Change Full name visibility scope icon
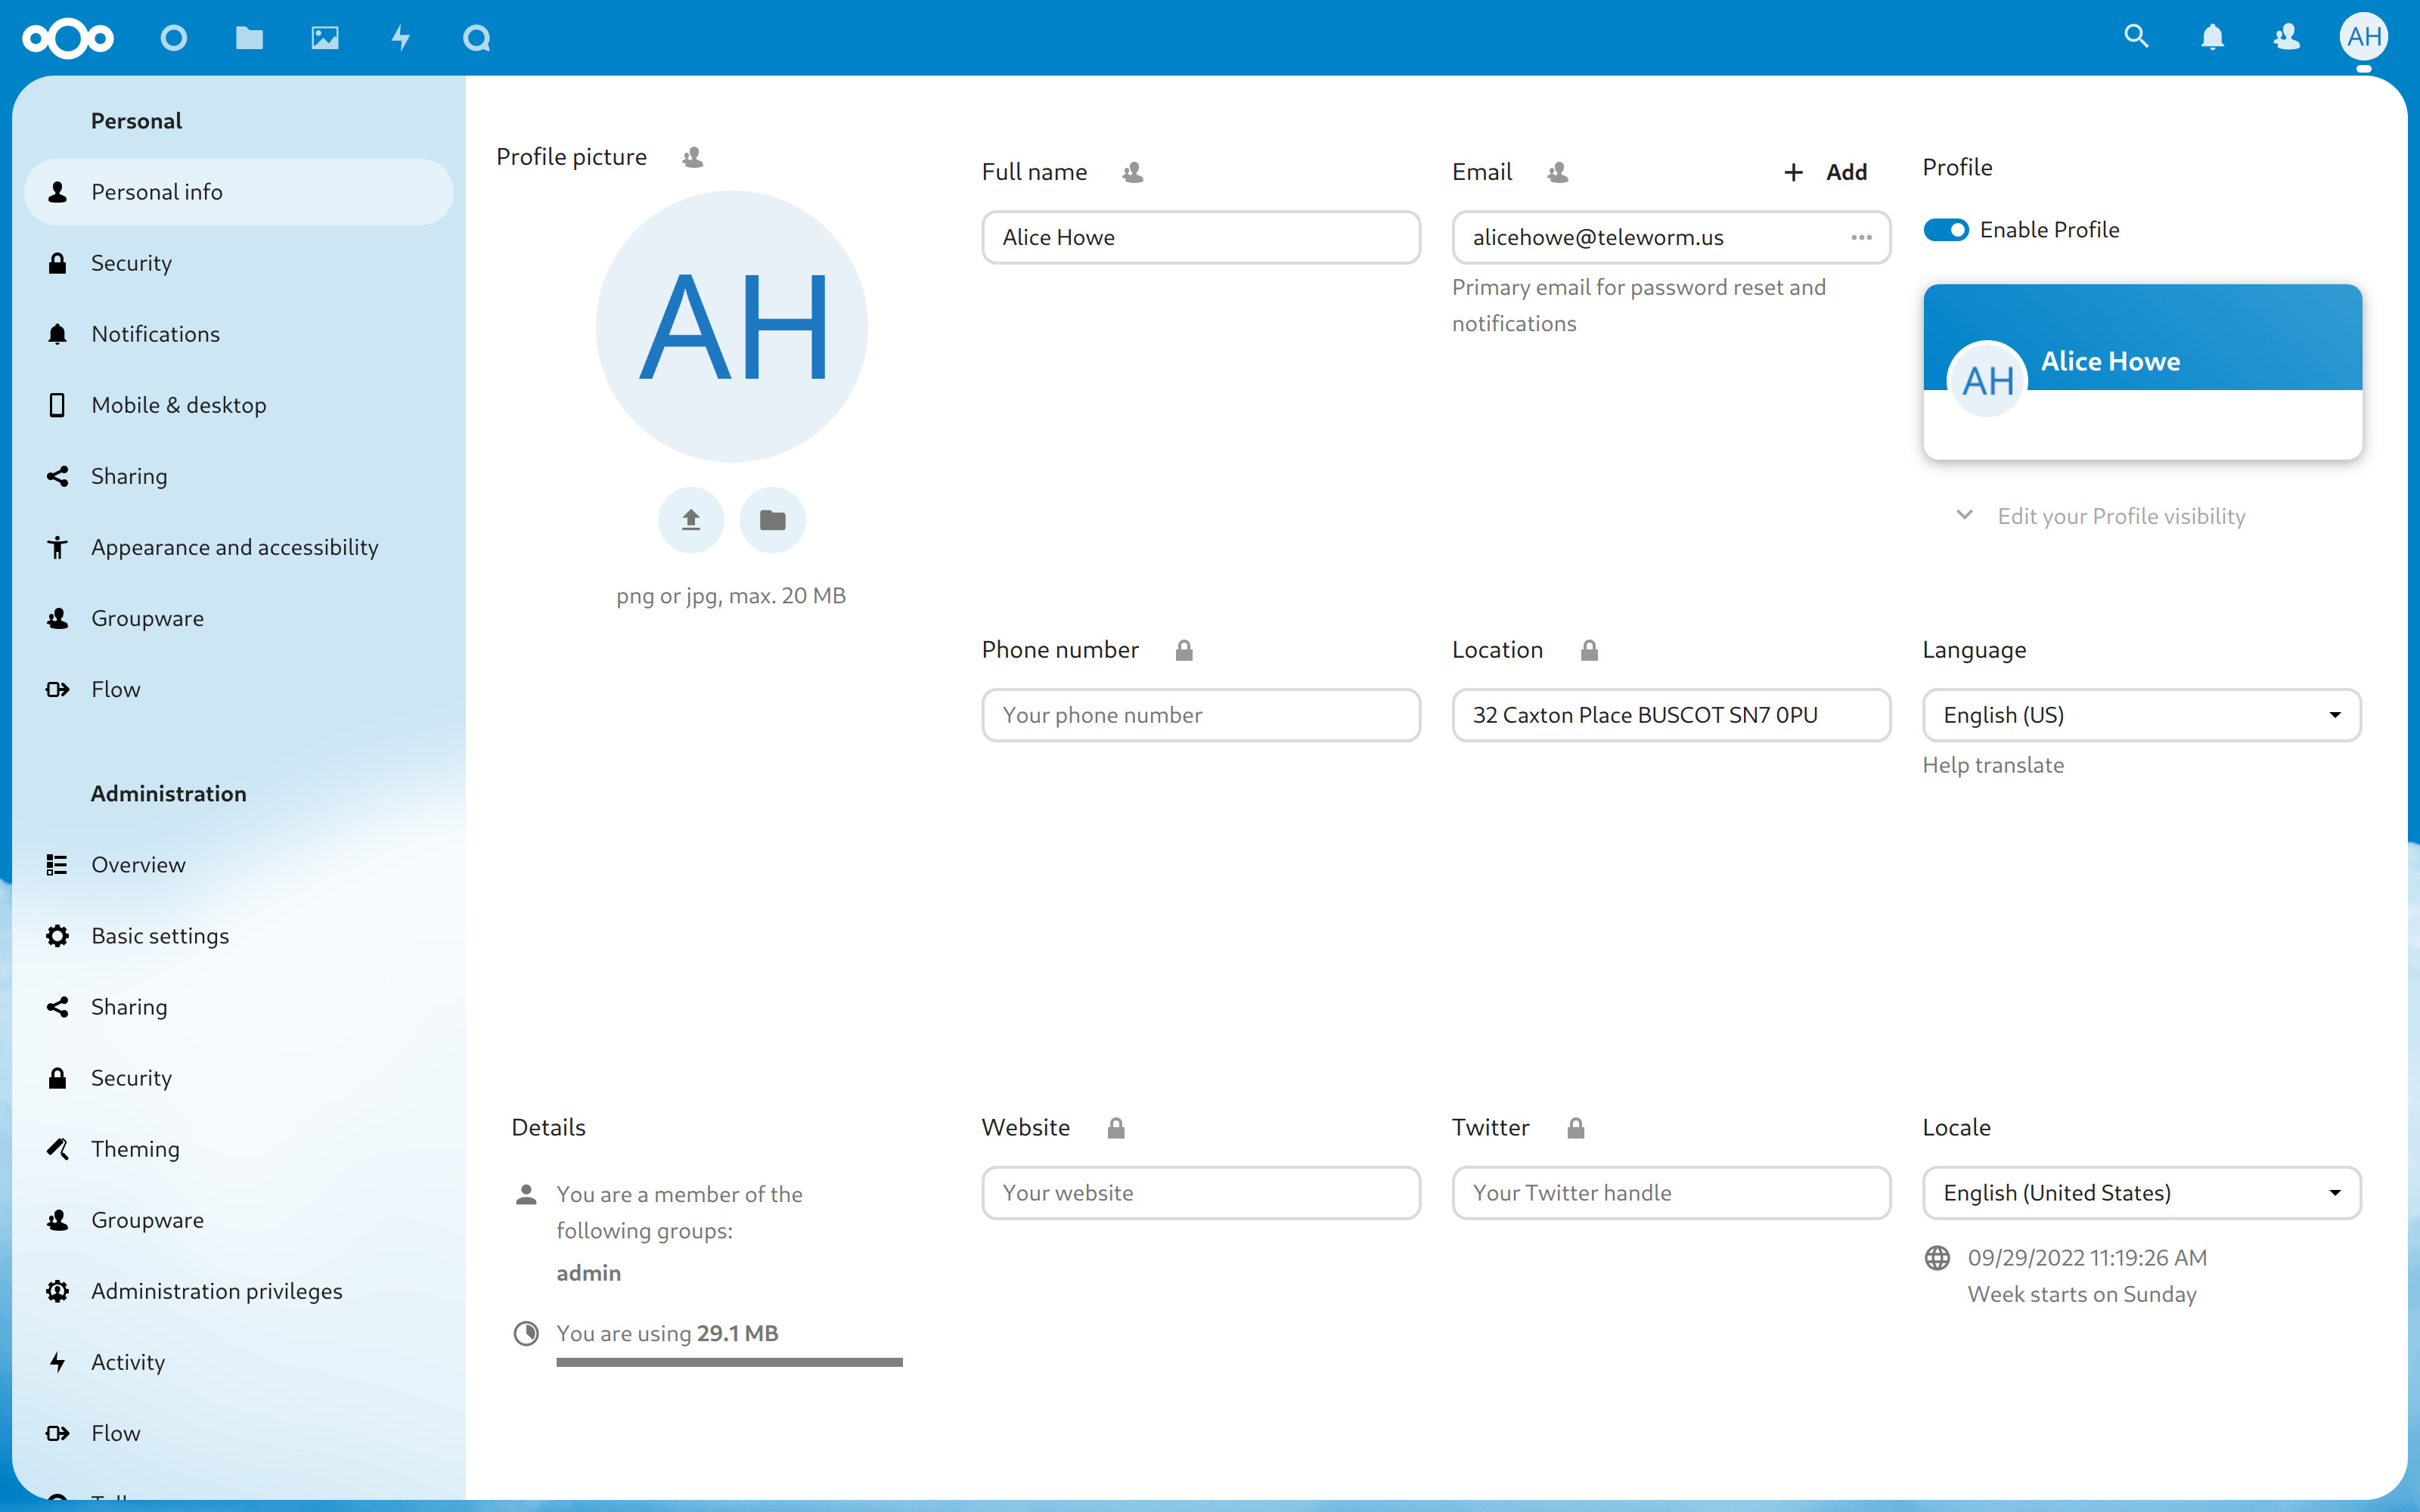Screen dimensions: 2420x1512 (x=1132, y=173)
